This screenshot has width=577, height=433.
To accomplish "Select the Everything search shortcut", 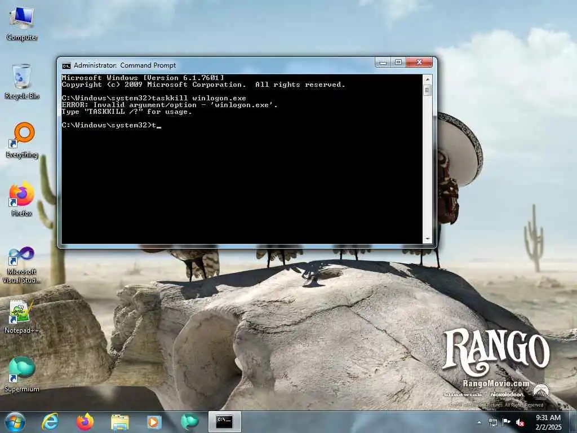I will point(22,140).
